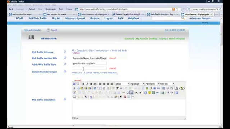Toggle visual aid guidelines icon
The height and width of the screenshot is (129, 230).
(132, 92)
